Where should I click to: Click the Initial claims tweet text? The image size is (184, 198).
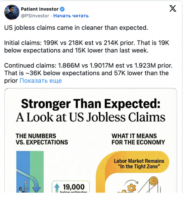coord(87,47)
